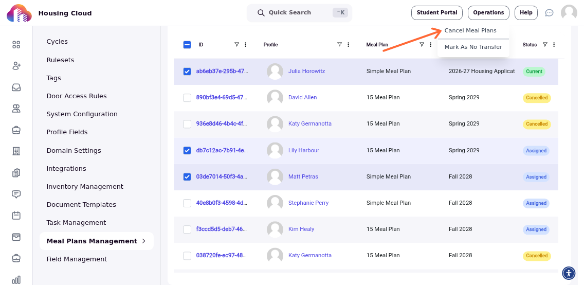Open Document Templates menu item
This screenshot has height=285, width=584.
[81, 205]
